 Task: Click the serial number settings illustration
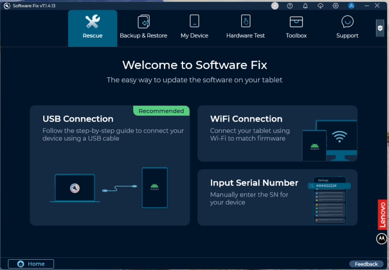click(329, 200)
